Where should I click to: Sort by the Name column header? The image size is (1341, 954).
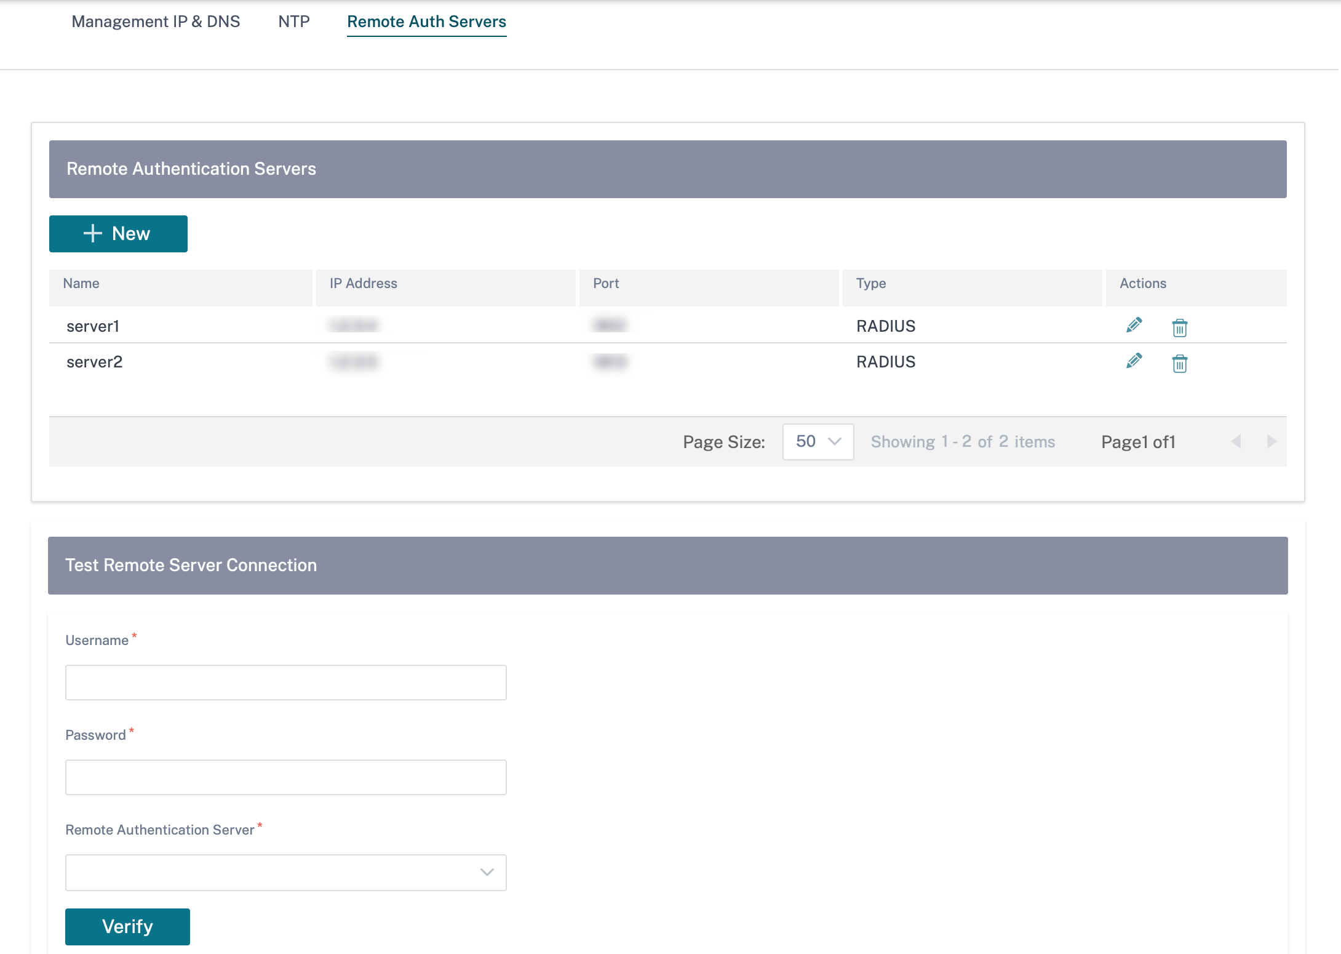[81, 283]
